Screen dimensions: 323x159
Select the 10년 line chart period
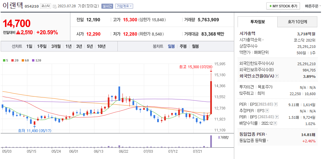tap(101, 47)
